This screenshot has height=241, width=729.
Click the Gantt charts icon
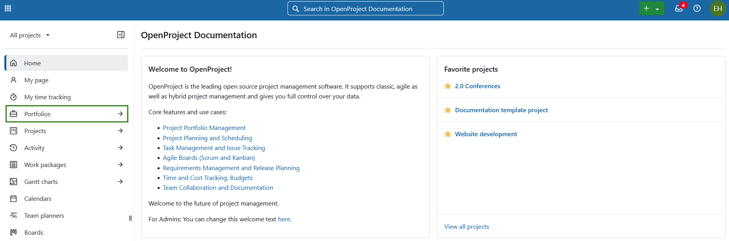tap(13, 182)
